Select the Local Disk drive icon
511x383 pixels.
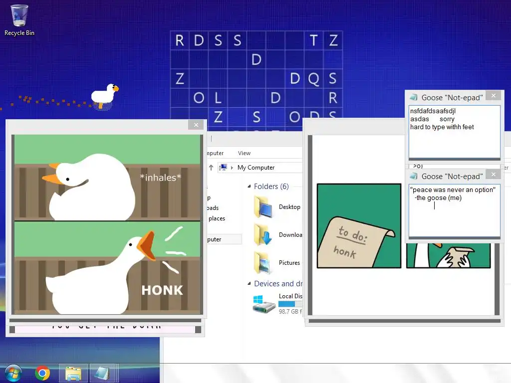click(264, 304)
